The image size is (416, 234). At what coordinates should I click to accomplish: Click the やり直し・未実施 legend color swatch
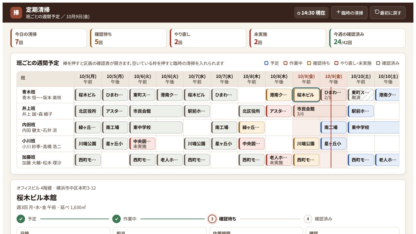[x=336, y=63]
